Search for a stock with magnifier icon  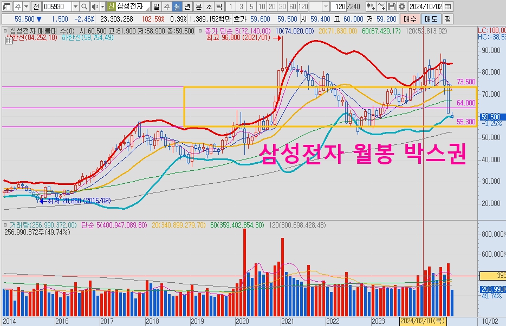[x=84, y=6]
